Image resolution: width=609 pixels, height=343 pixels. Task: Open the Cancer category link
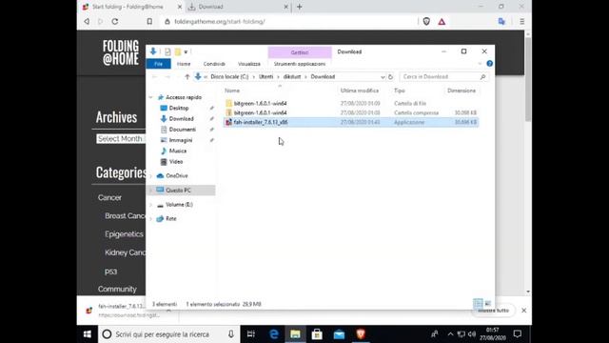click(x=109, y=197)
